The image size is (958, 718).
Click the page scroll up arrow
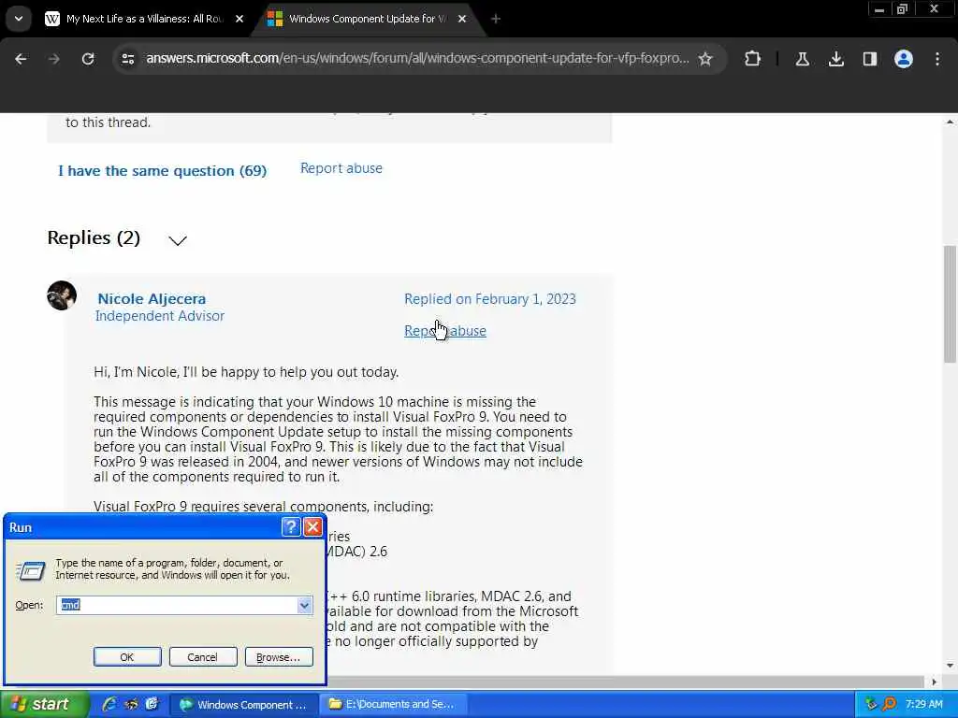[x=950, y=122]
